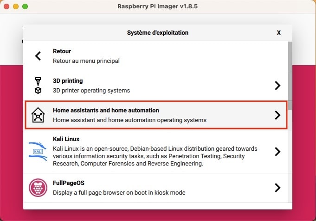The height and width of the screenshot is (221, 316).
Task: Open the Kali Linux entry chevron
Action: (277, 152)
